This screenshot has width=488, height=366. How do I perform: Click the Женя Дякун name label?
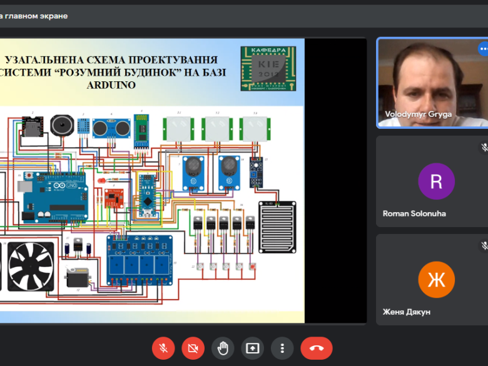[x=407, y=312]
